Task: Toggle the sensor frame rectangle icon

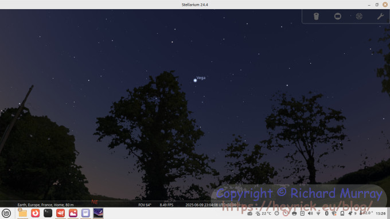Action: pyautogui.click(x=337, y=17)
